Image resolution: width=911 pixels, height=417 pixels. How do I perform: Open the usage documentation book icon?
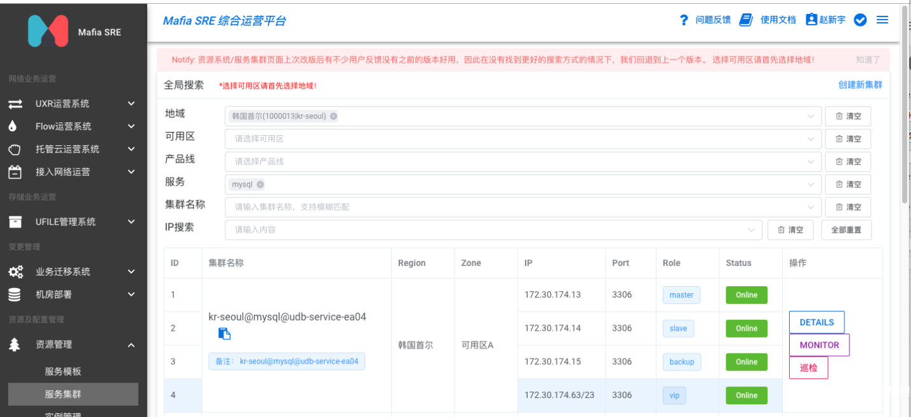[x=747, y=20]
